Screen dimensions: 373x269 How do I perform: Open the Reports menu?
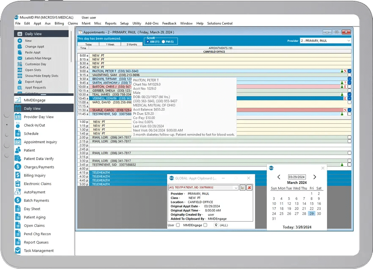coord(111,24)
